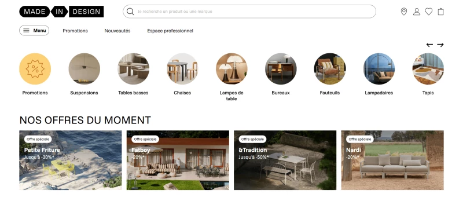Open the Petite Friture offer card
Screen dimensions: 463x212
[x=70, y=160]
